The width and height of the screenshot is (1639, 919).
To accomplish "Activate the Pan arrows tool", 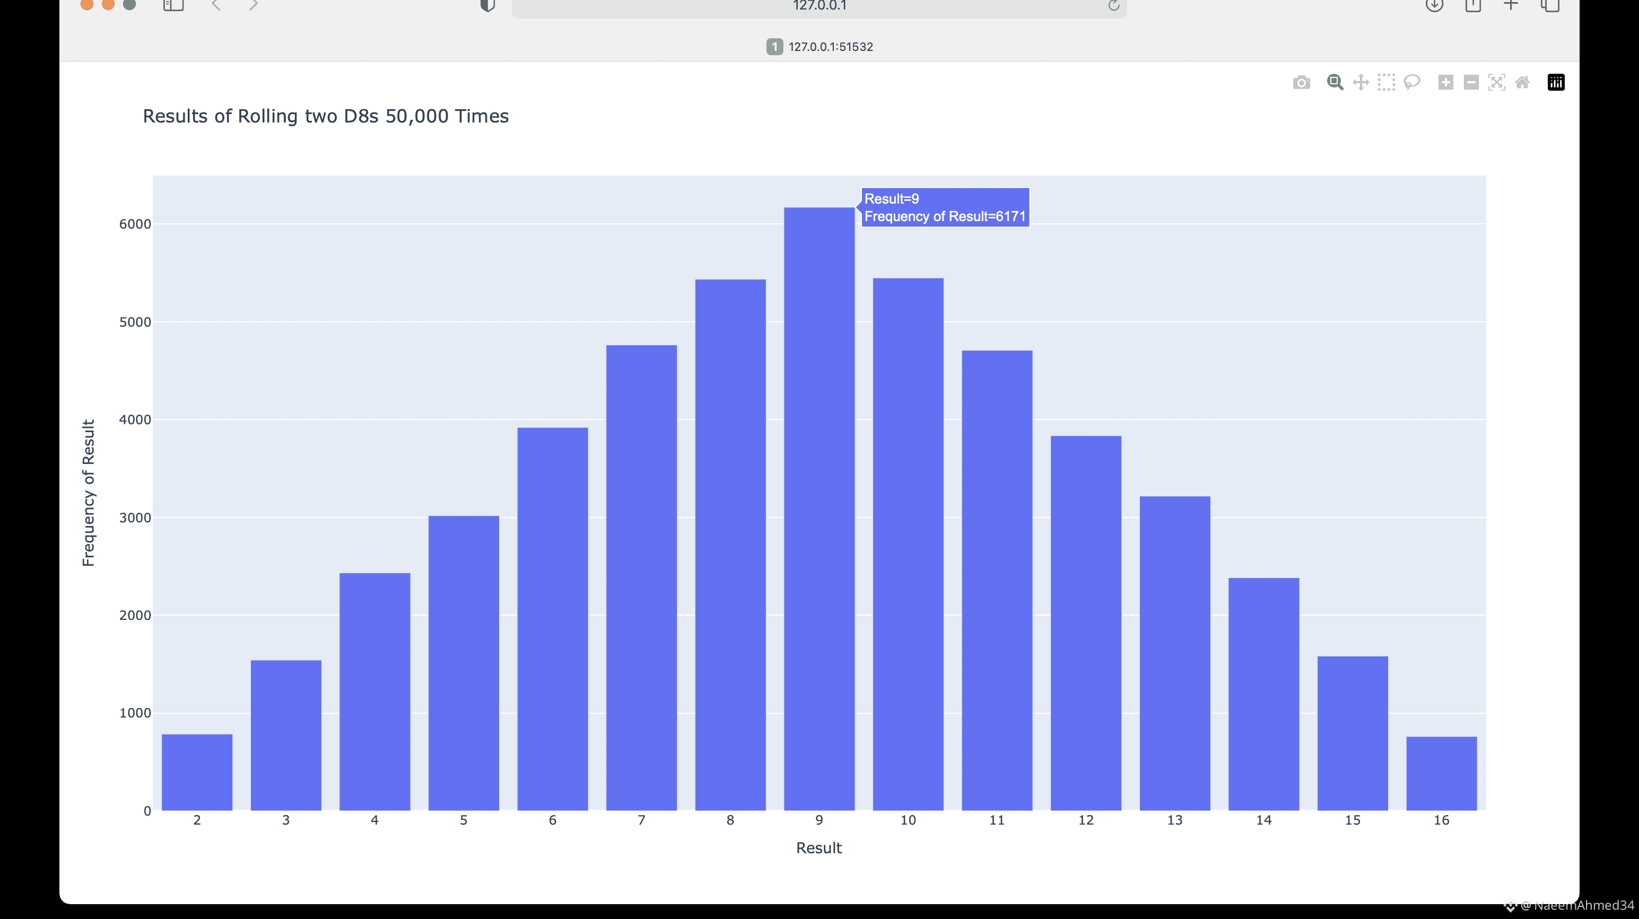I will pyautogui.click(x=1361, y=83).
